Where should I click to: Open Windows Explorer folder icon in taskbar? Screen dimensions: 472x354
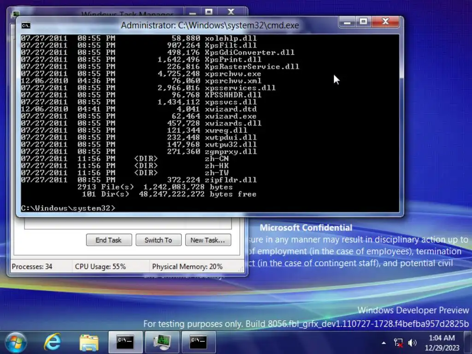pyautogui.click(x=89, y=342)
